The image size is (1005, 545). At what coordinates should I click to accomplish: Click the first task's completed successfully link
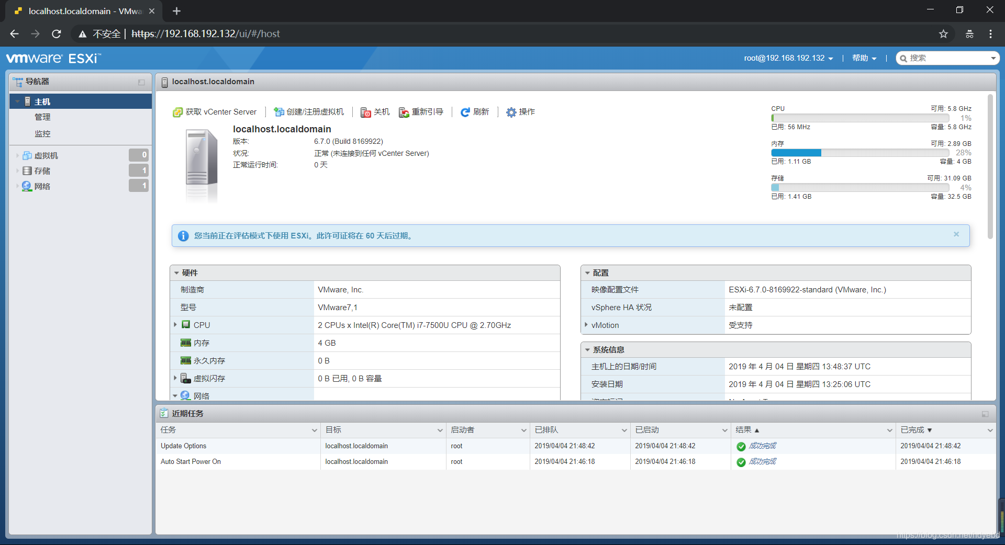762,446
